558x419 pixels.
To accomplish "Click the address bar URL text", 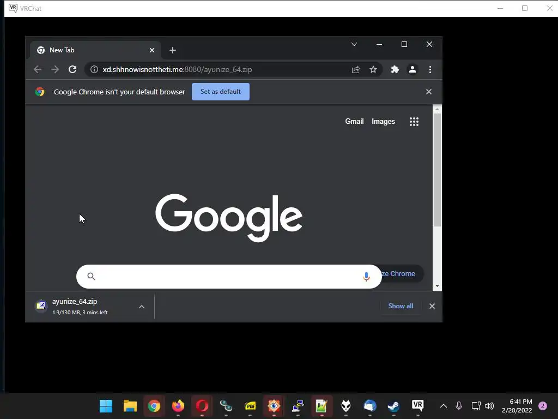I will pyautogui.click(x=177, y=69).
